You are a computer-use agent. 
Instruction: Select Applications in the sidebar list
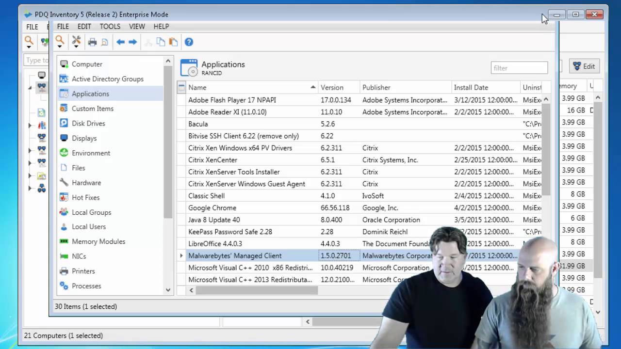110,94
